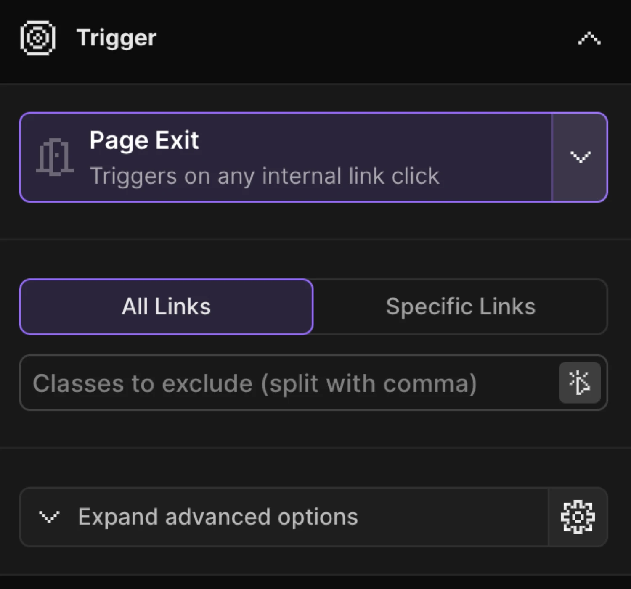631x589 pixels.
Task: Click the pixelated gear beside advanced options
Action: point(578,517)
